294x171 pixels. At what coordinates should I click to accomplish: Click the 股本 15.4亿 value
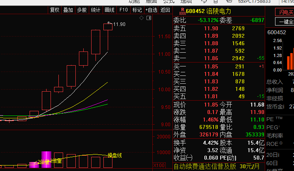tap(256, 143)
